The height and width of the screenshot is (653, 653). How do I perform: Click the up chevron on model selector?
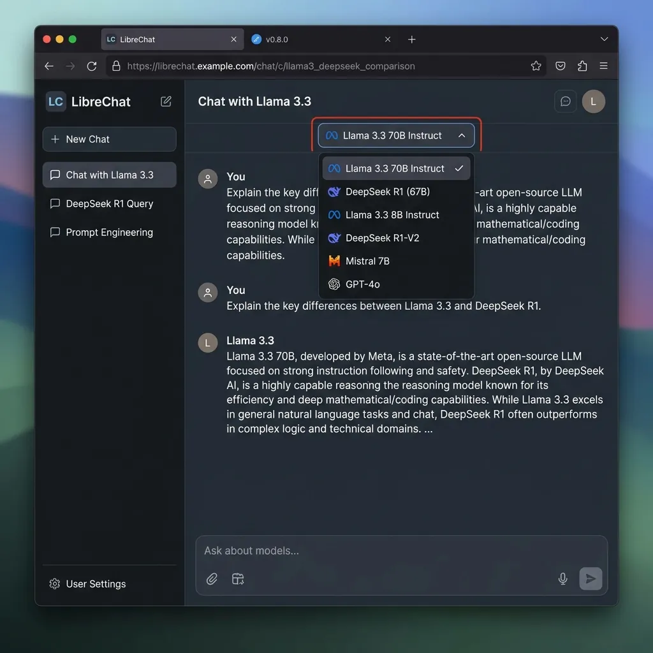[462, 135]
